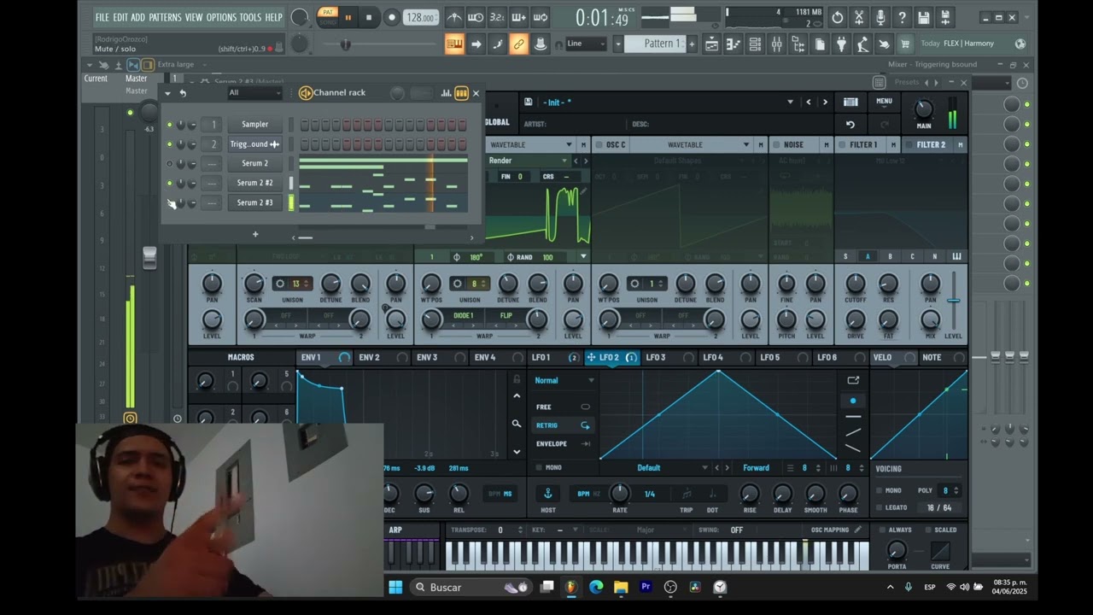Click the Windows Start button

(395, 587)
